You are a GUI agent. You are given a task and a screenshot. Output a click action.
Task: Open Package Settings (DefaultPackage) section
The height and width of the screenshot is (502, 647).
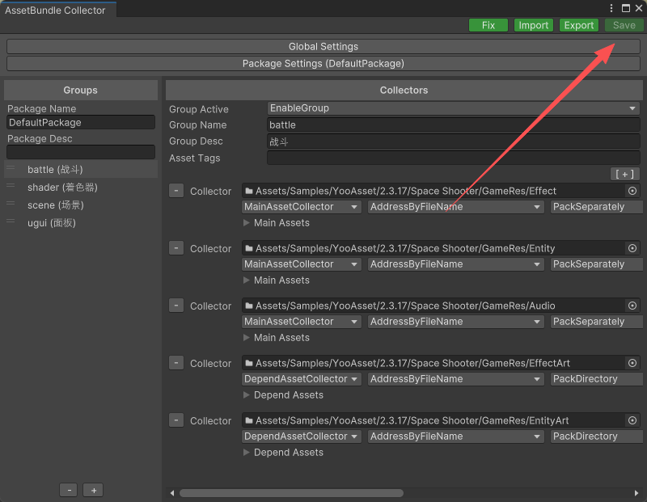pyautogui.click(x=323, y=64)
